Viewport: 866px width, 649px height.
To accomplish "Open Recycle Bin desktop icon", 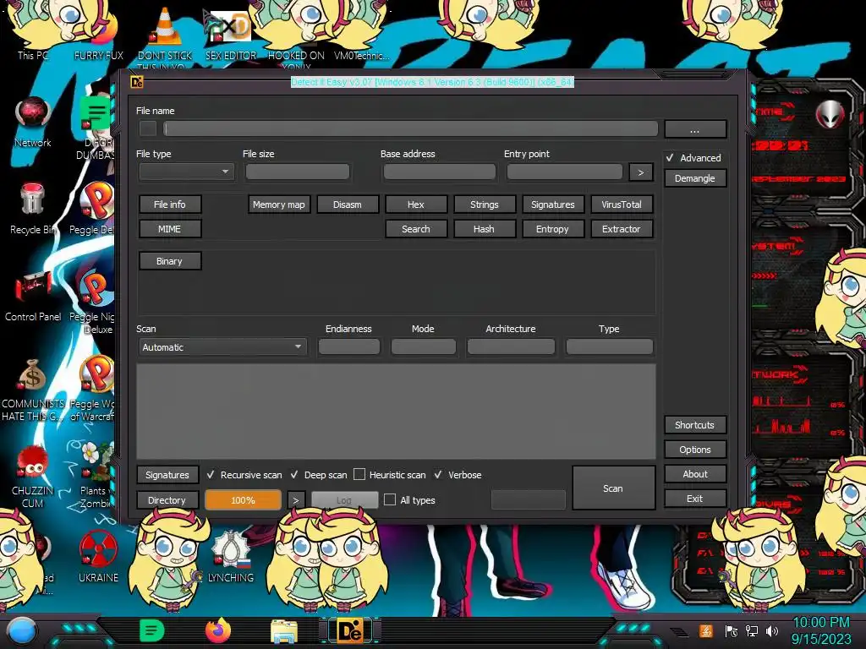I will click(x=33, y=209).
